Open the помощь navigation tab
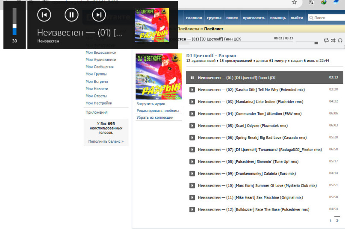This screenshot has width=345, height=229. tap(278, 18)
